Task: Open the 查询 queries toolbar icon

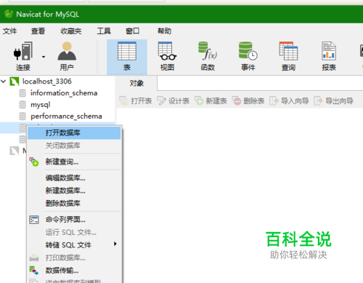Action: tap(288, 56)
